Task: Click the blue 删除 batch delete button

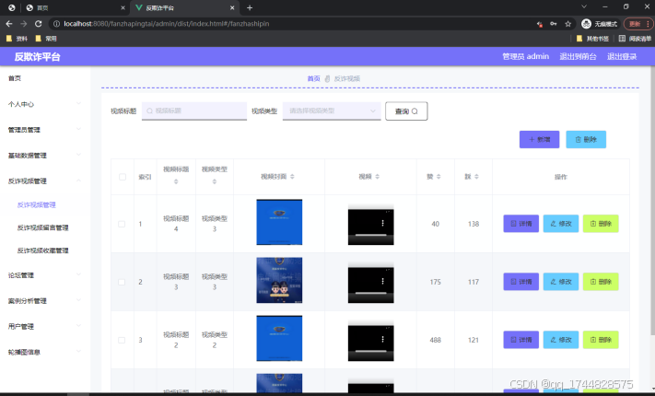Action: [586, 139]
